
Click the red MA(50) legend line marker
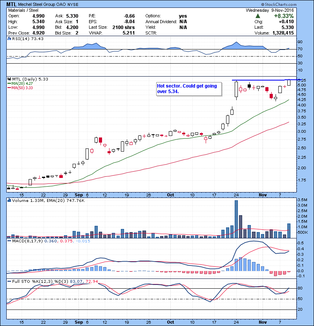pos(9,88)
